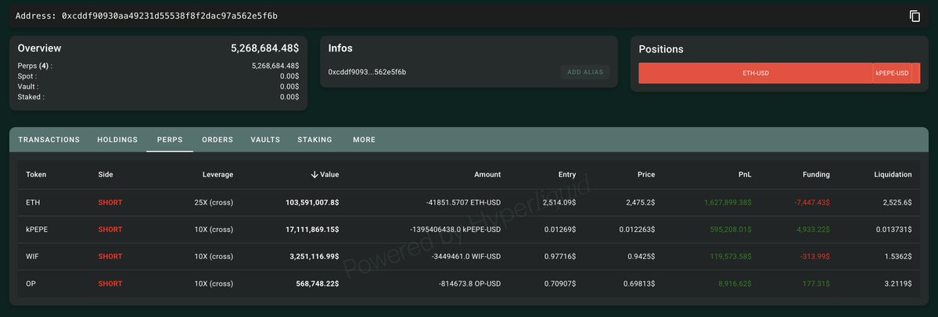Click the OP token name
Viewport: 938px width, 317px height.
click(31, 284)
